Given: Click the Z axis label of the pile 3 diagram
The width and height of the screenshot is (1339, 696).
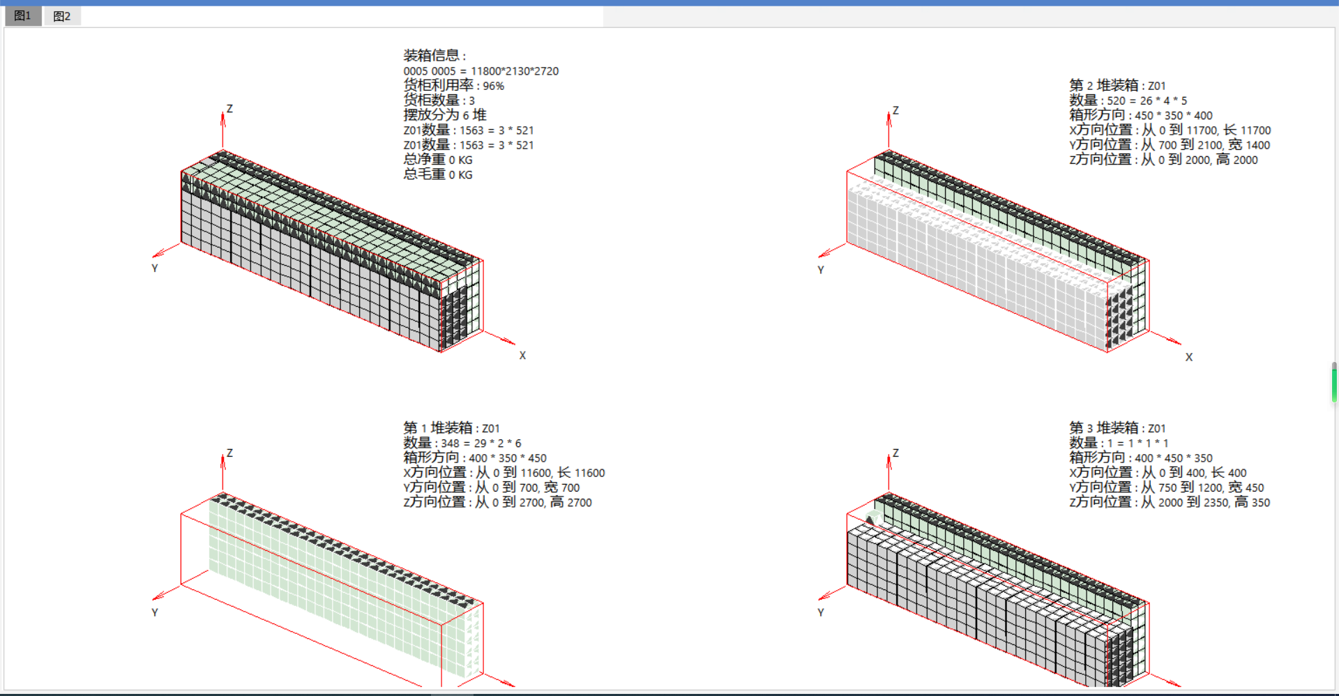Looking at the screenshot, I should (895, 453).
